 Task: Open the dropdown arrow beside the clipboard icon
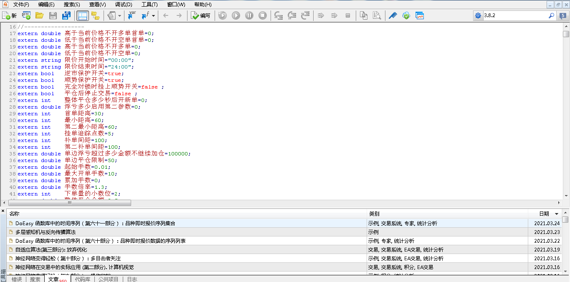point(120,15)
